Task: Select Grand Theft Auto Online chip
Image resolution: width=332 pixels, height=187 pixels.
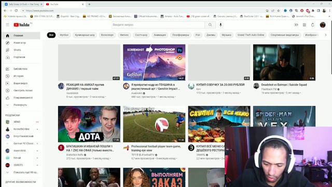Action: point(251,35)
